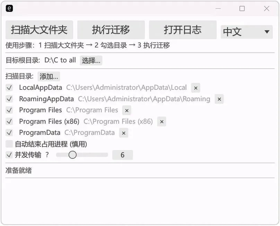Remove the ProgramData directory entry
The width and height of the screenshot is (280, 226).
[x=124, y=133]
